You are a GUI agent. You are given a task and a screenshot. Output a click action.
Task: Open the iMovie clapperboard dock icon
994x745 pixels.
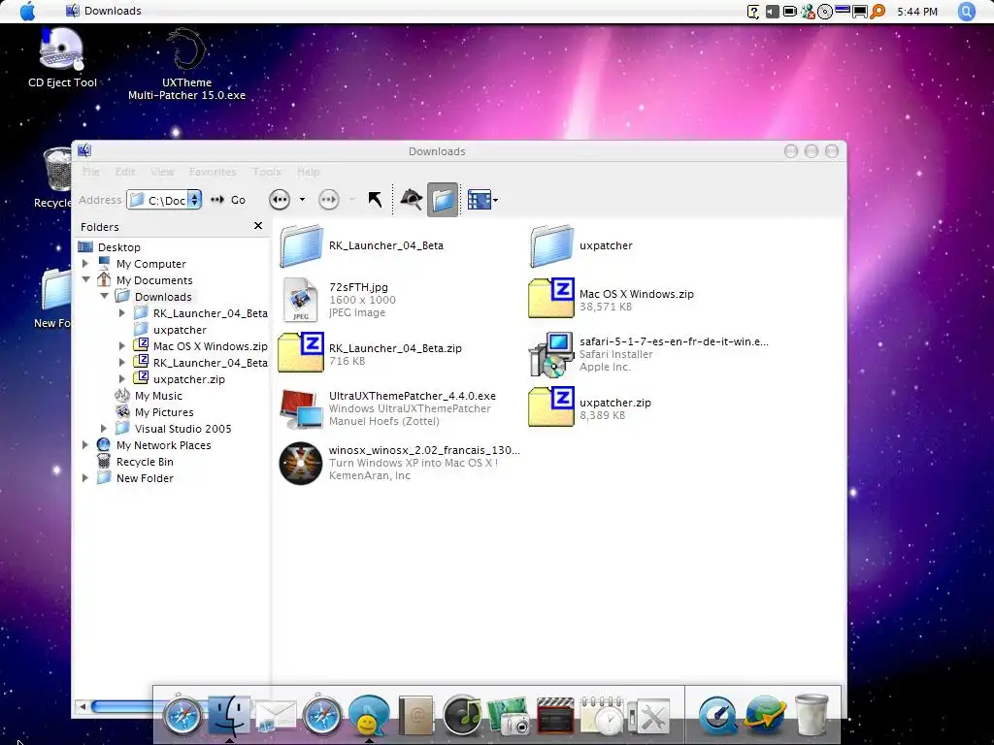pos(555,716)
